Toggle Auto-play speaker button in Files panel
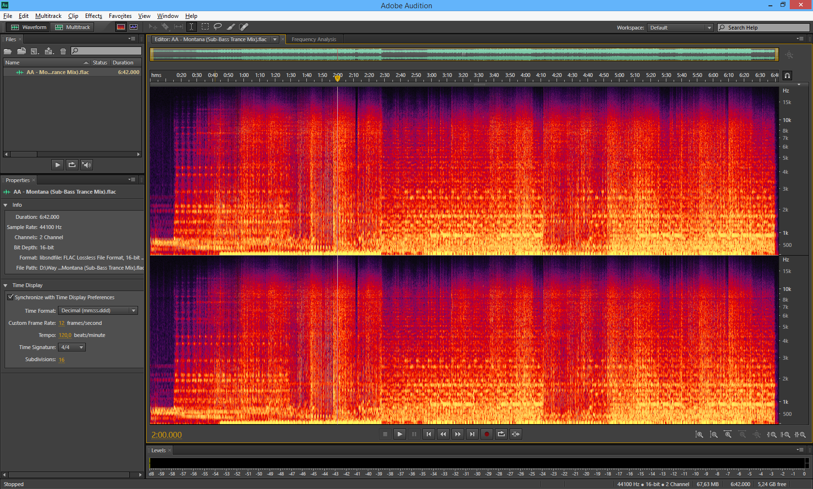This screenshot has height=489, width=813. tap(87, 165)
